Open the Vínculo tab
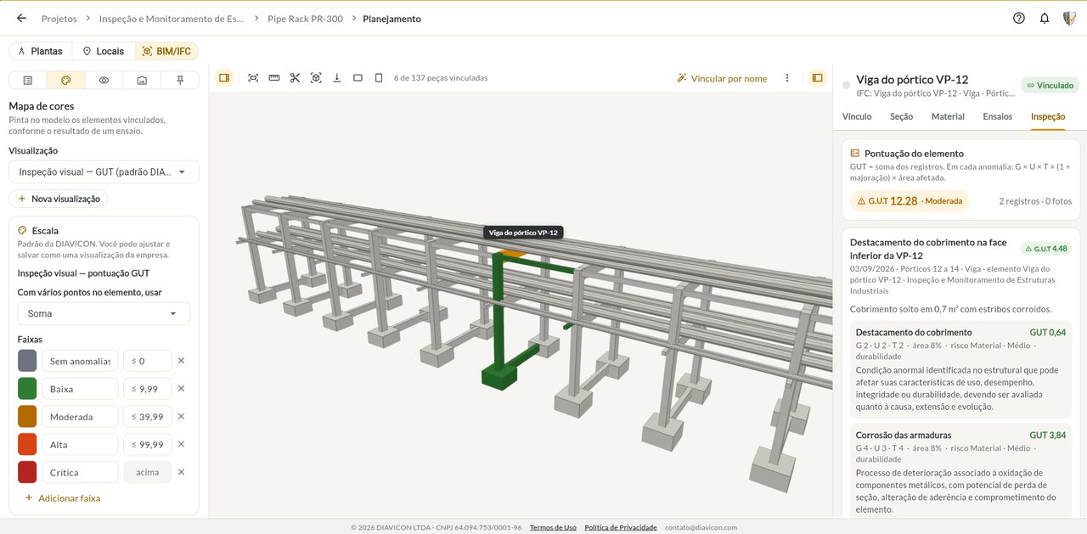The width and height of the screenshot is (1087, 534). point(857,117)
